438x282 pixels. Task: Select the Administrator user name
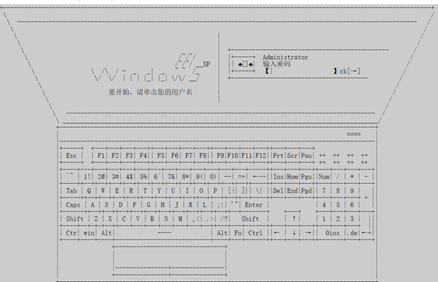[285, 58]
